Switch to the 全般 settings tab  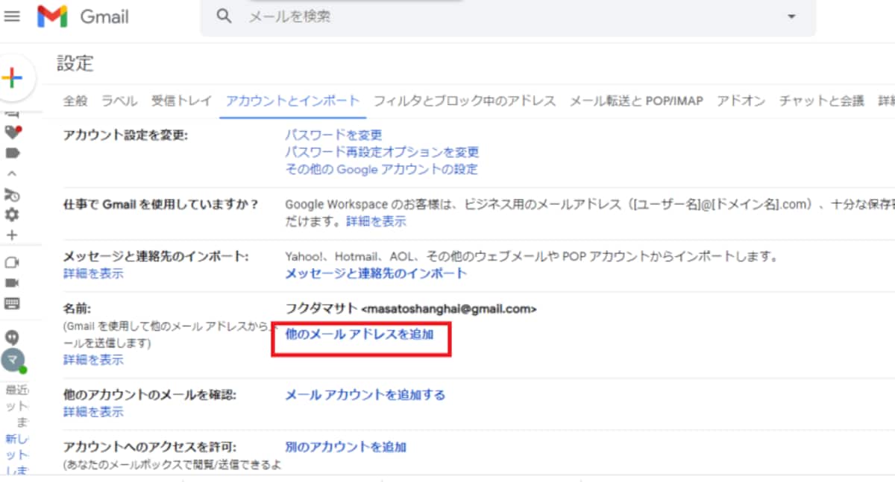pyautogui.click(x=75, y=101)
